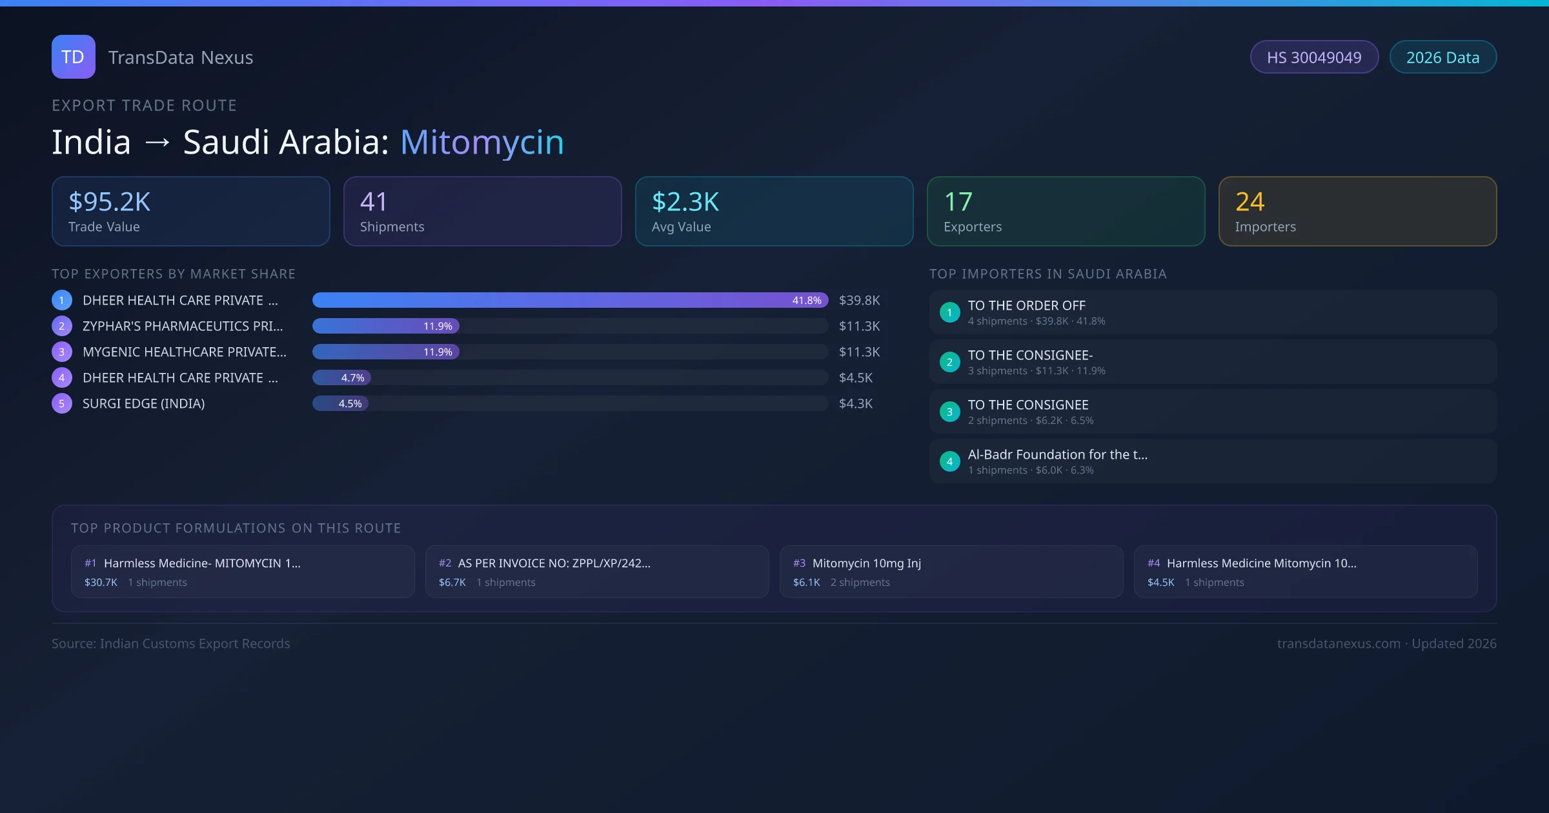The height and width of the screenshot is (813, 1549).
Task: Click the Harmless Medicine- MITOMYCIN #1 card
Action: click(242, 572)
